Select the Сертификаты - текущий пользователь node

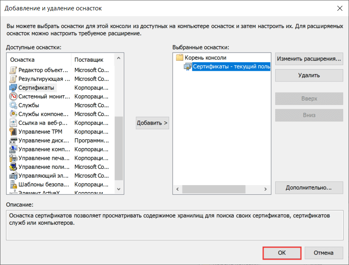231,67
